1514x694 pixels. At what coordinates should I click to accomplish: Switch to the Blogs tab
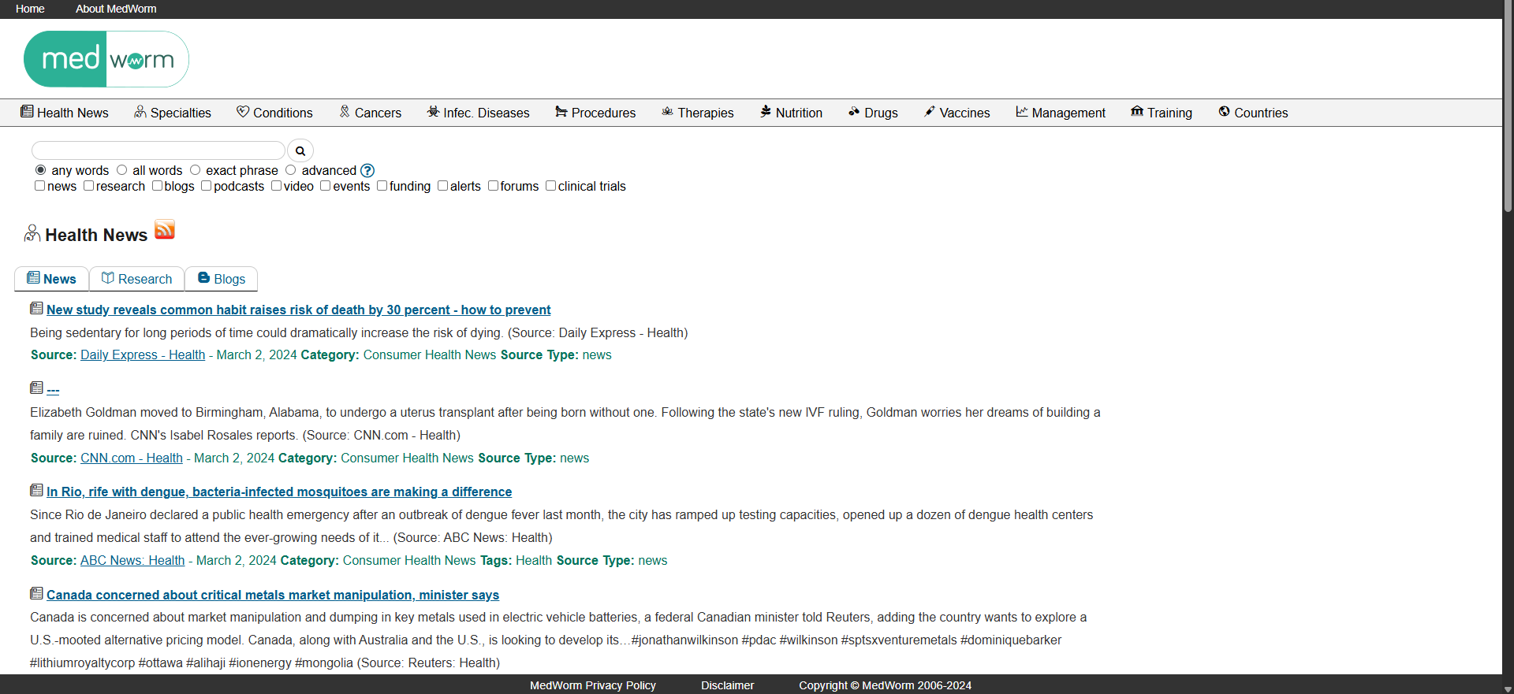pos(222,279)
